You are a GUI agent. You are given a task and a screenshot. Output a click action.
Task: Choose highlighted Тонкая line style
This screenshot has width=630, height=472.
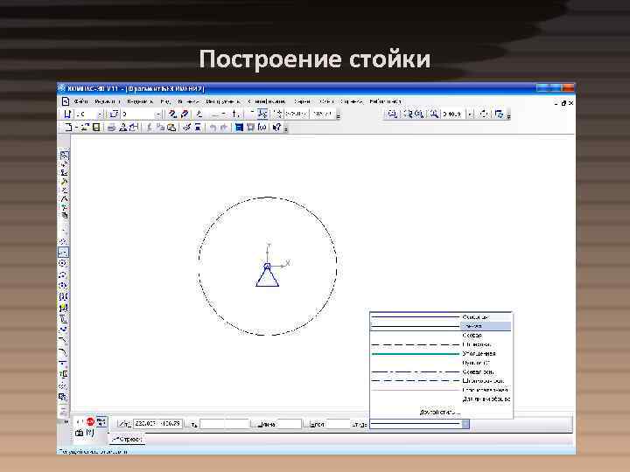click(x=441, y=326)
